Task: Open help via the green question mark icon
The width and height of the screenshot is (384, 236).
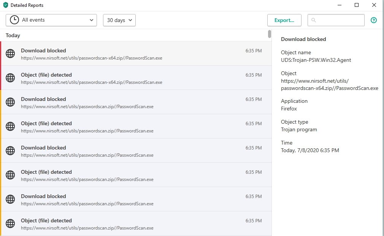Action: tap(374, 20)
